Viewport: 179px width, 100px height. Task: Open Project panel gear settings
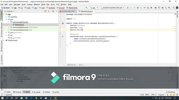point(53,11)
